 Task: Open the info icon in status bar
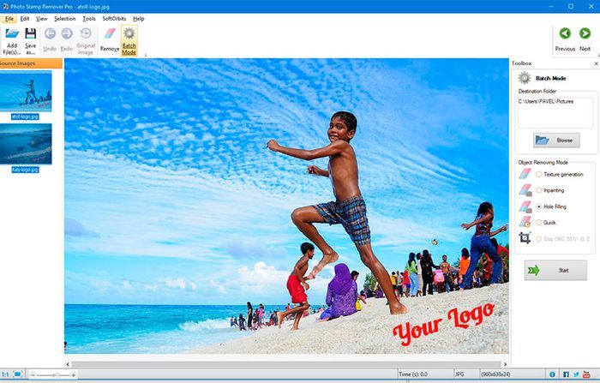pyautogui.click(x=552, y=374)
